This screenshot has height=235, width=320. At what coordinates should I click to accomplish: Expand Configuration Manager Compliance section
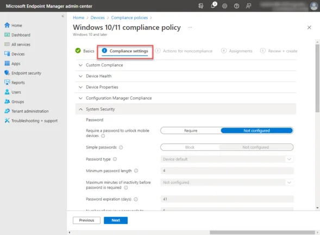(x=185, y=98)
